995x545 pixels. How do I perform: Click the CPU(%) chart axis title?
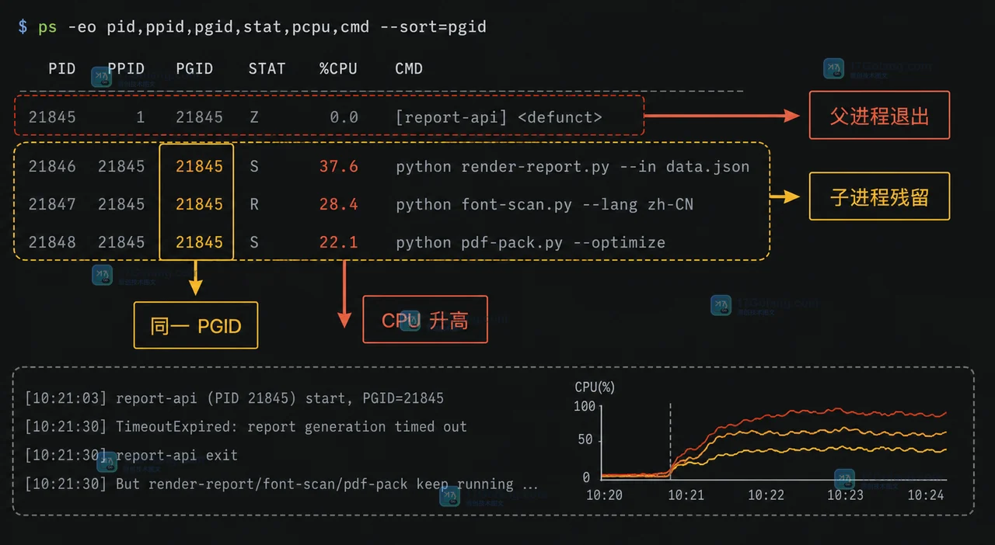coord(595,387)
